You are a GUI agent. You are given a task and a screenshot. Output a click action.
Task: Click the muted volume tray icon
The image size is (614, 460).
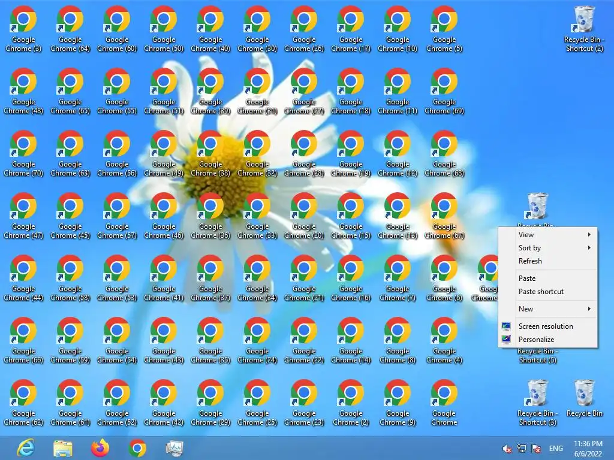pos(507,449)
